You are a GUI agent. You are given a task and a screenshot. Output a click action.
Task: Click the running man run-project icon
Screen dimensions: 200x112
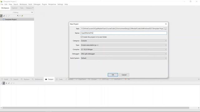coord(22,16)
